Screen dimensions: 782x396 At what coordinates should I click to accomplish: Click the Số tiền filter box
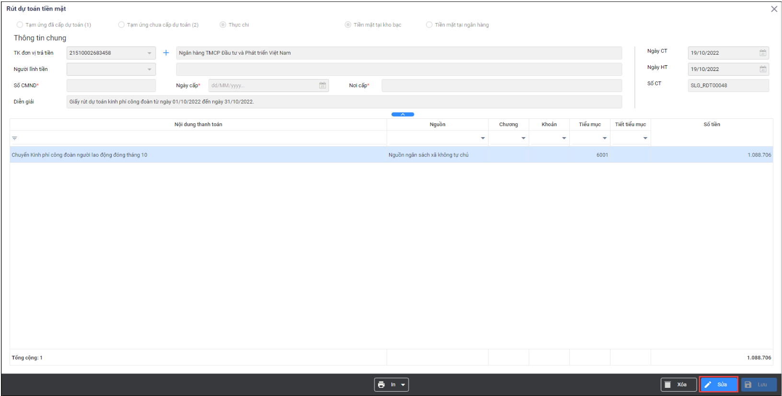pyautogui.click(x=712, y=138)
